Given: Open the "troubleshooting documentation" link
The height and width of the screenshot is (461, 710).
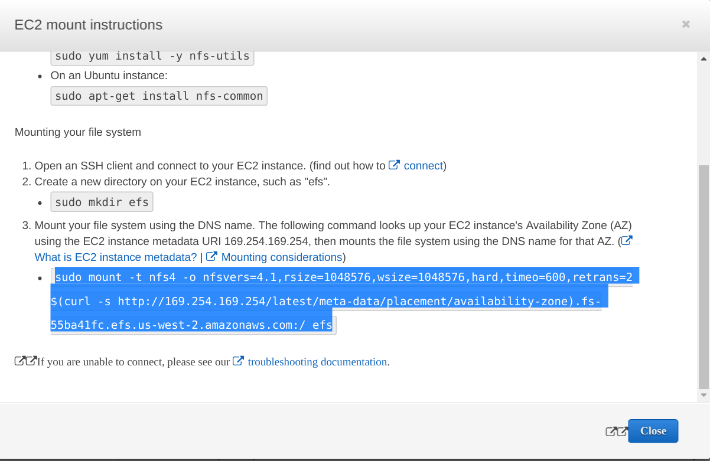Looking at the screenshot, I should (317, 361).
